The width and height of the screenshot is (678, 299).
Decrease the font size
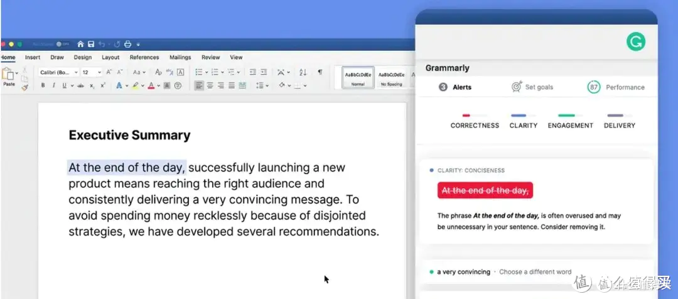(x=120, y=72)
